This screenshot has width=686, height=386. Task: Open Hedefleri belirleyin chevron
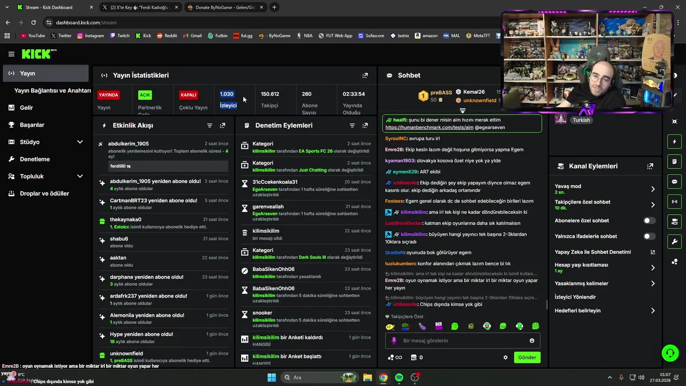(x=653, y=310)
